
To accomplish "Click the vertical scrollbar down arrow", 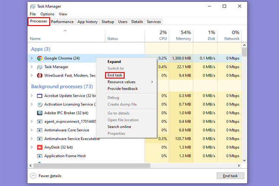I will click(244, 160).
